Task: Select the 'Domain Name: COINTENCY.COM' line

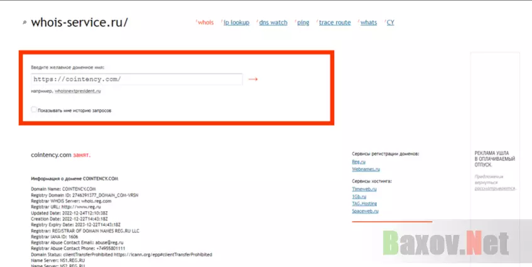Action: 63,189
